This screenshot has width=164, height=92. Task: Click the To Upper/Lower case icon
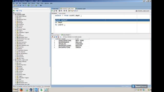tap(71, 11)
